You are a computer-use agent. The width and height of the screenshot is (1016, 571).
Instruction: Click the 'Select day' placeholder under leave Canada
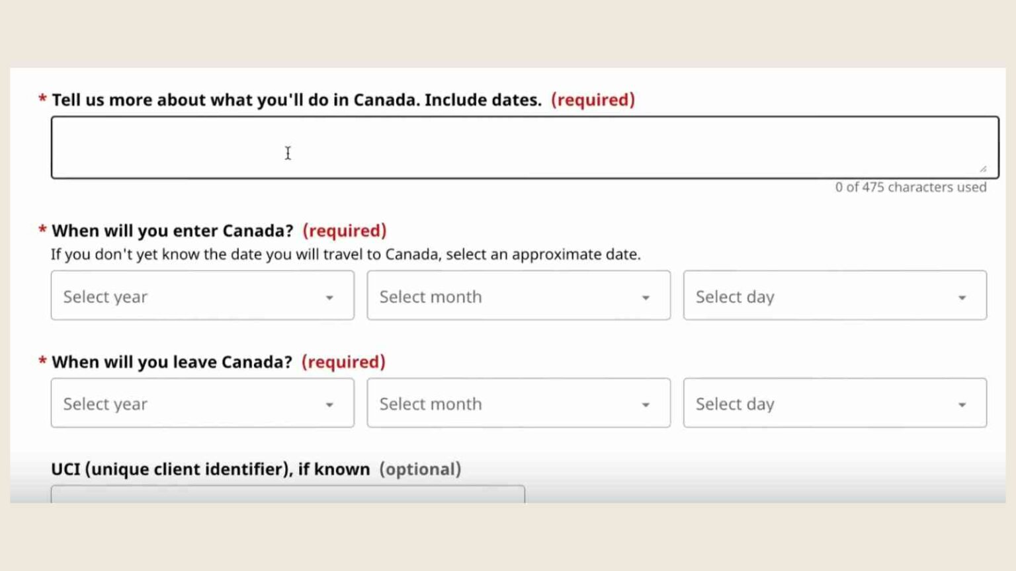[x=735, y=404]
